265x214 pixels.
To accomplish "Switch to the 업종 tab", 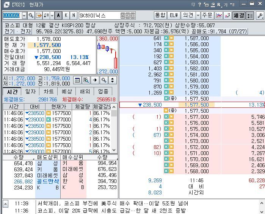I will tap(103, 91).
